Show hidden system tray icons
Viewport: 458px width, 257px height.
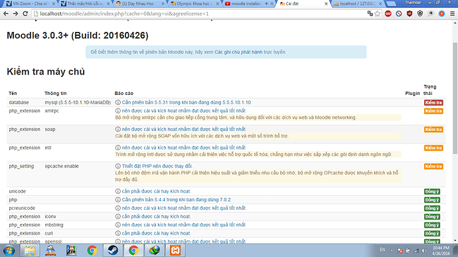tap(392, 250)
